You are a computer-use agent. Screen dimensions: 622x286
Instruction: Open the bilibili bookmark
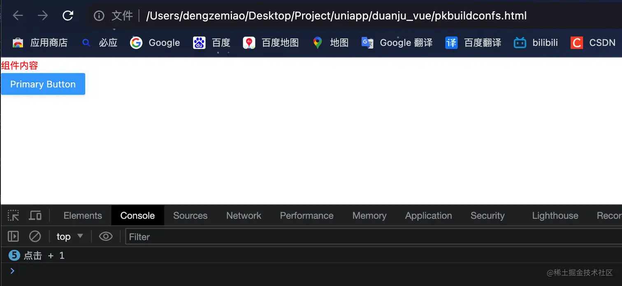tap(536, 43)
